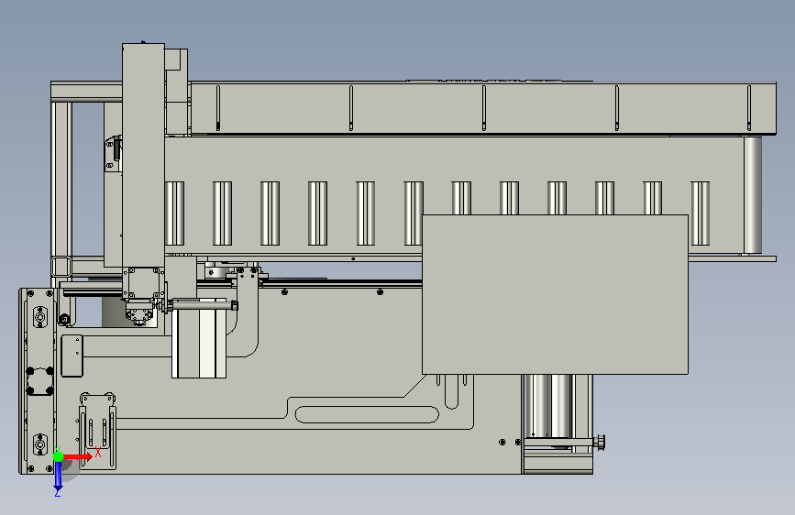Select the tall vertical column cover at top left
795x515 pixels.
coord(143,156)
